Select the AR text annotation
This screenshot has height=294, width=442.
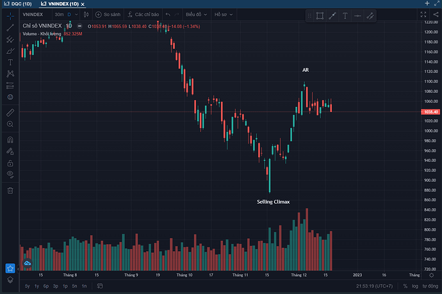tap(306, 70)
